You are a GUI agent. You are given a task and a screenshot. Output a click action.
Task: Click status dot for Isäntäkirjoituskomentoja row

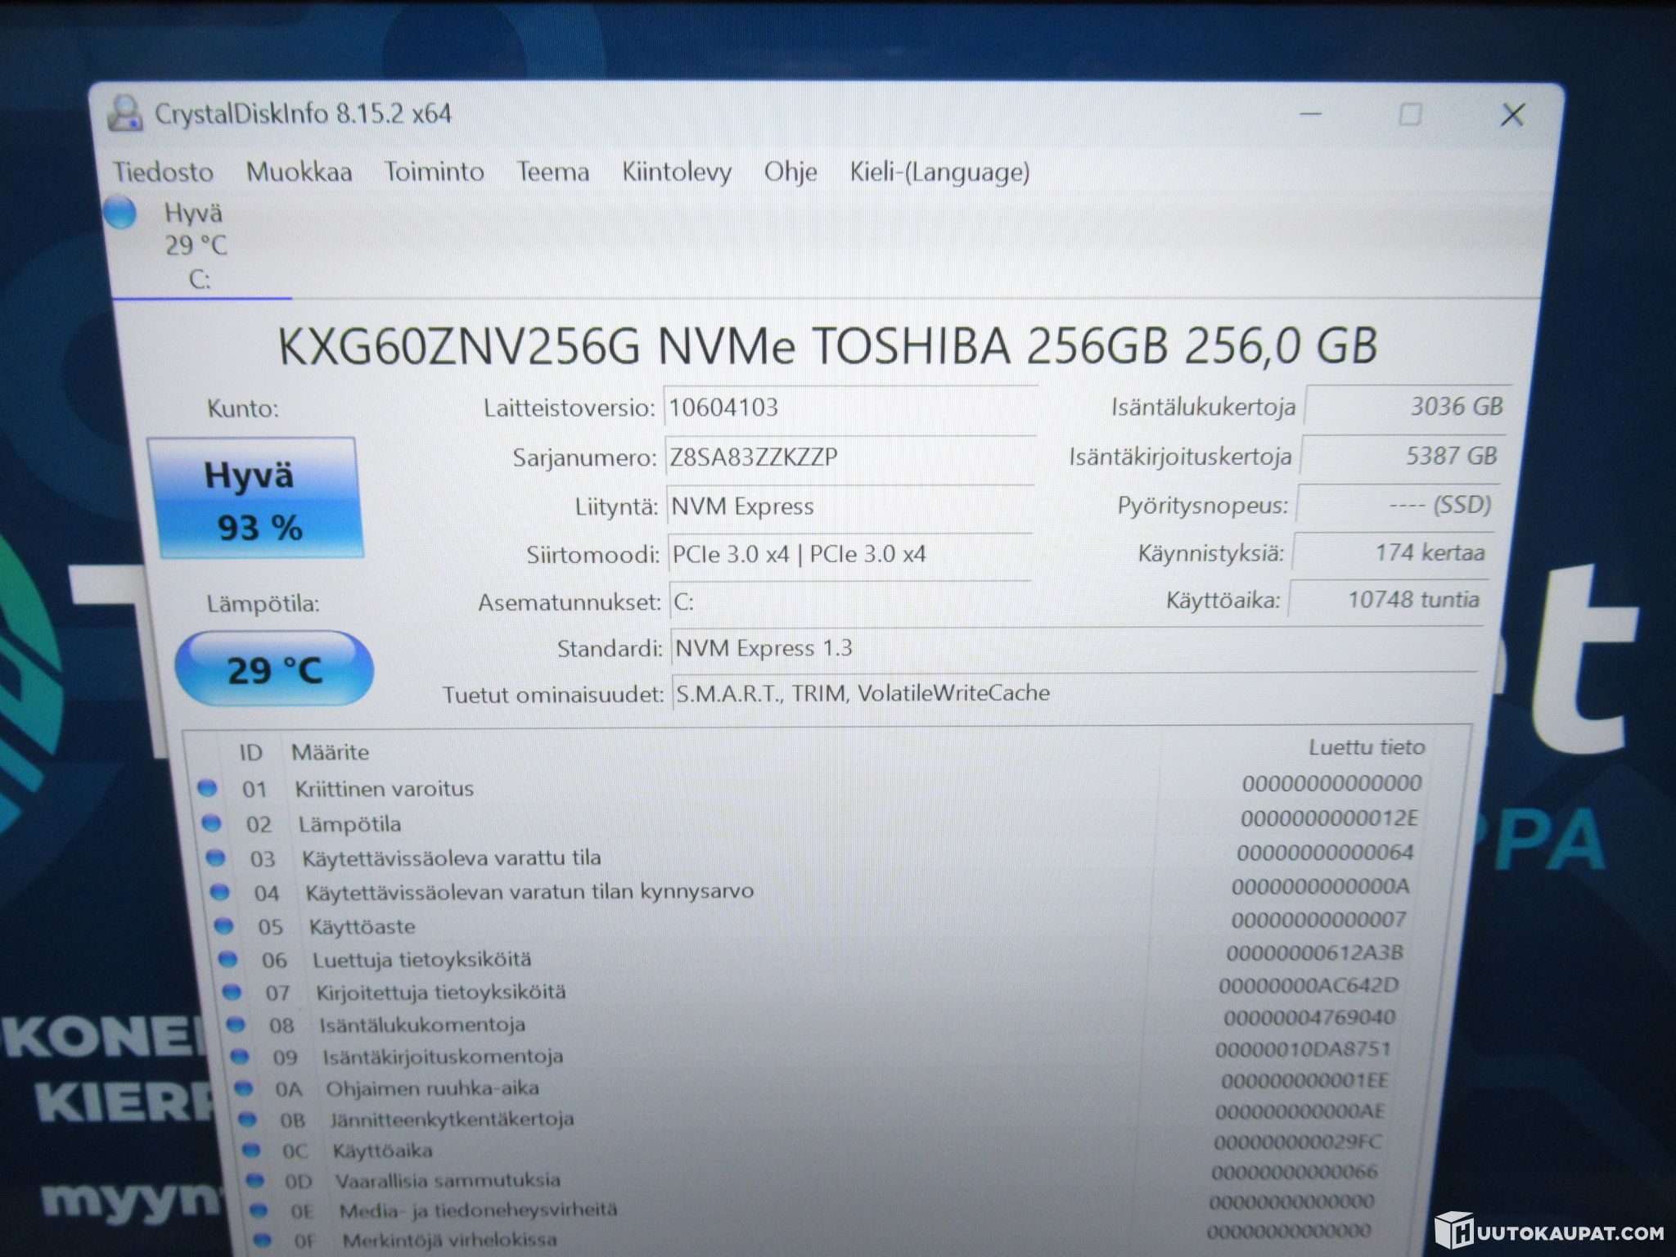click(239, 1056)
